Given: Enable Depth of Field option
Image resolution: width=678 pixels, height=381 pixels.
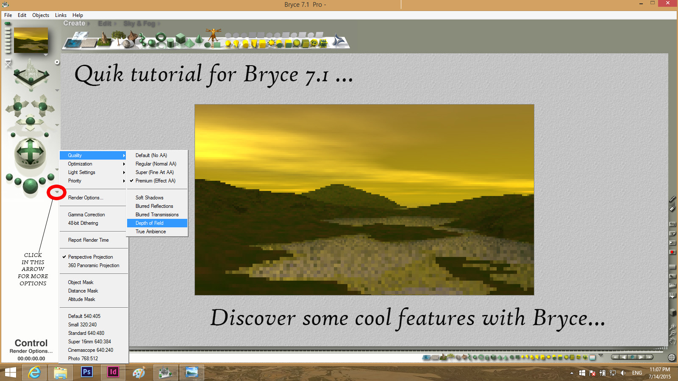Looking at the screenshot, I should [x=157, y=223].
